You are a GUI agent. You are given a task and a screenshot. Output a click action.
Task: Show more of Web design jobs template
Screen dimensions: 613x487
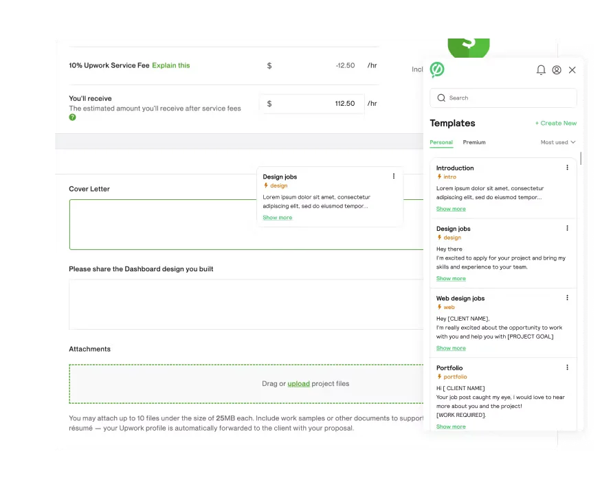tap(451, 348)
